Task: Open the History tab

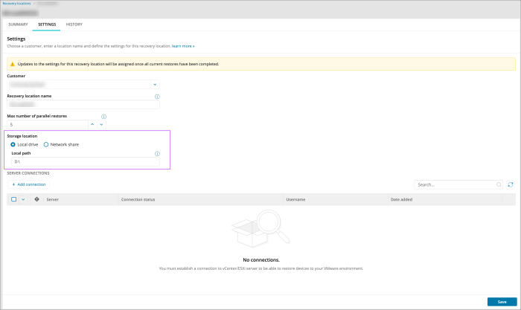Action: (x=74, y=25)
